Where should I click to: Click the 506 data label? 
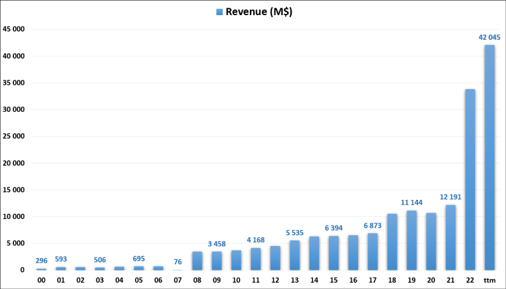pyautogui.click(x=100, y=260)
